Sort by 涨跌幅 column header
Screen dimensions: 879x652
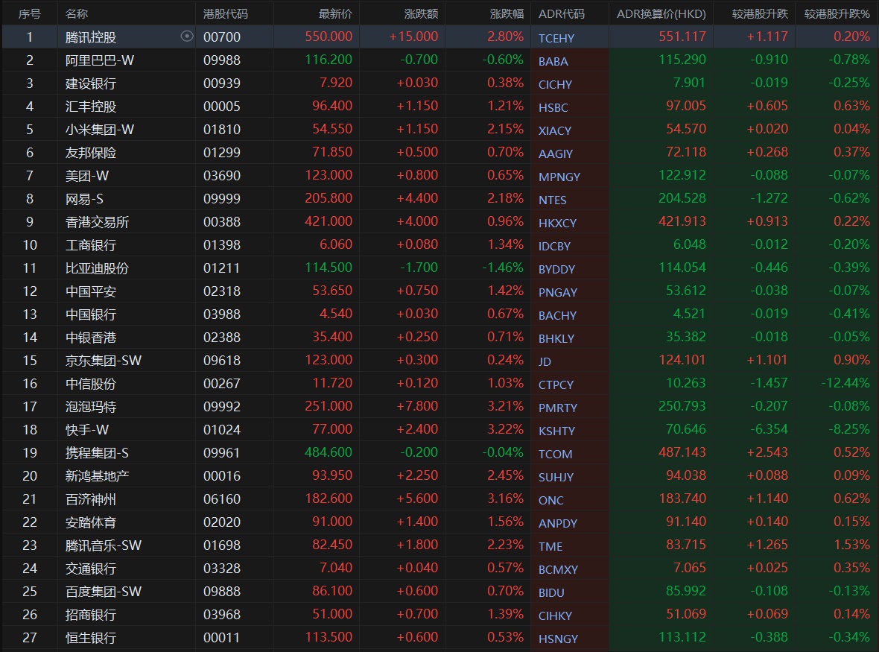(507, 14)
